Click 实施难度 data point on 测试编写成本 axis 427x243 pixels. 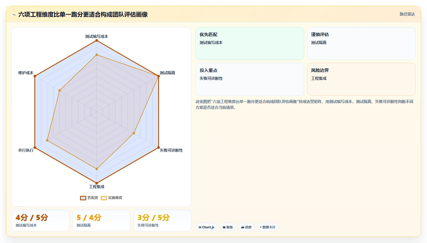point(97,55)
